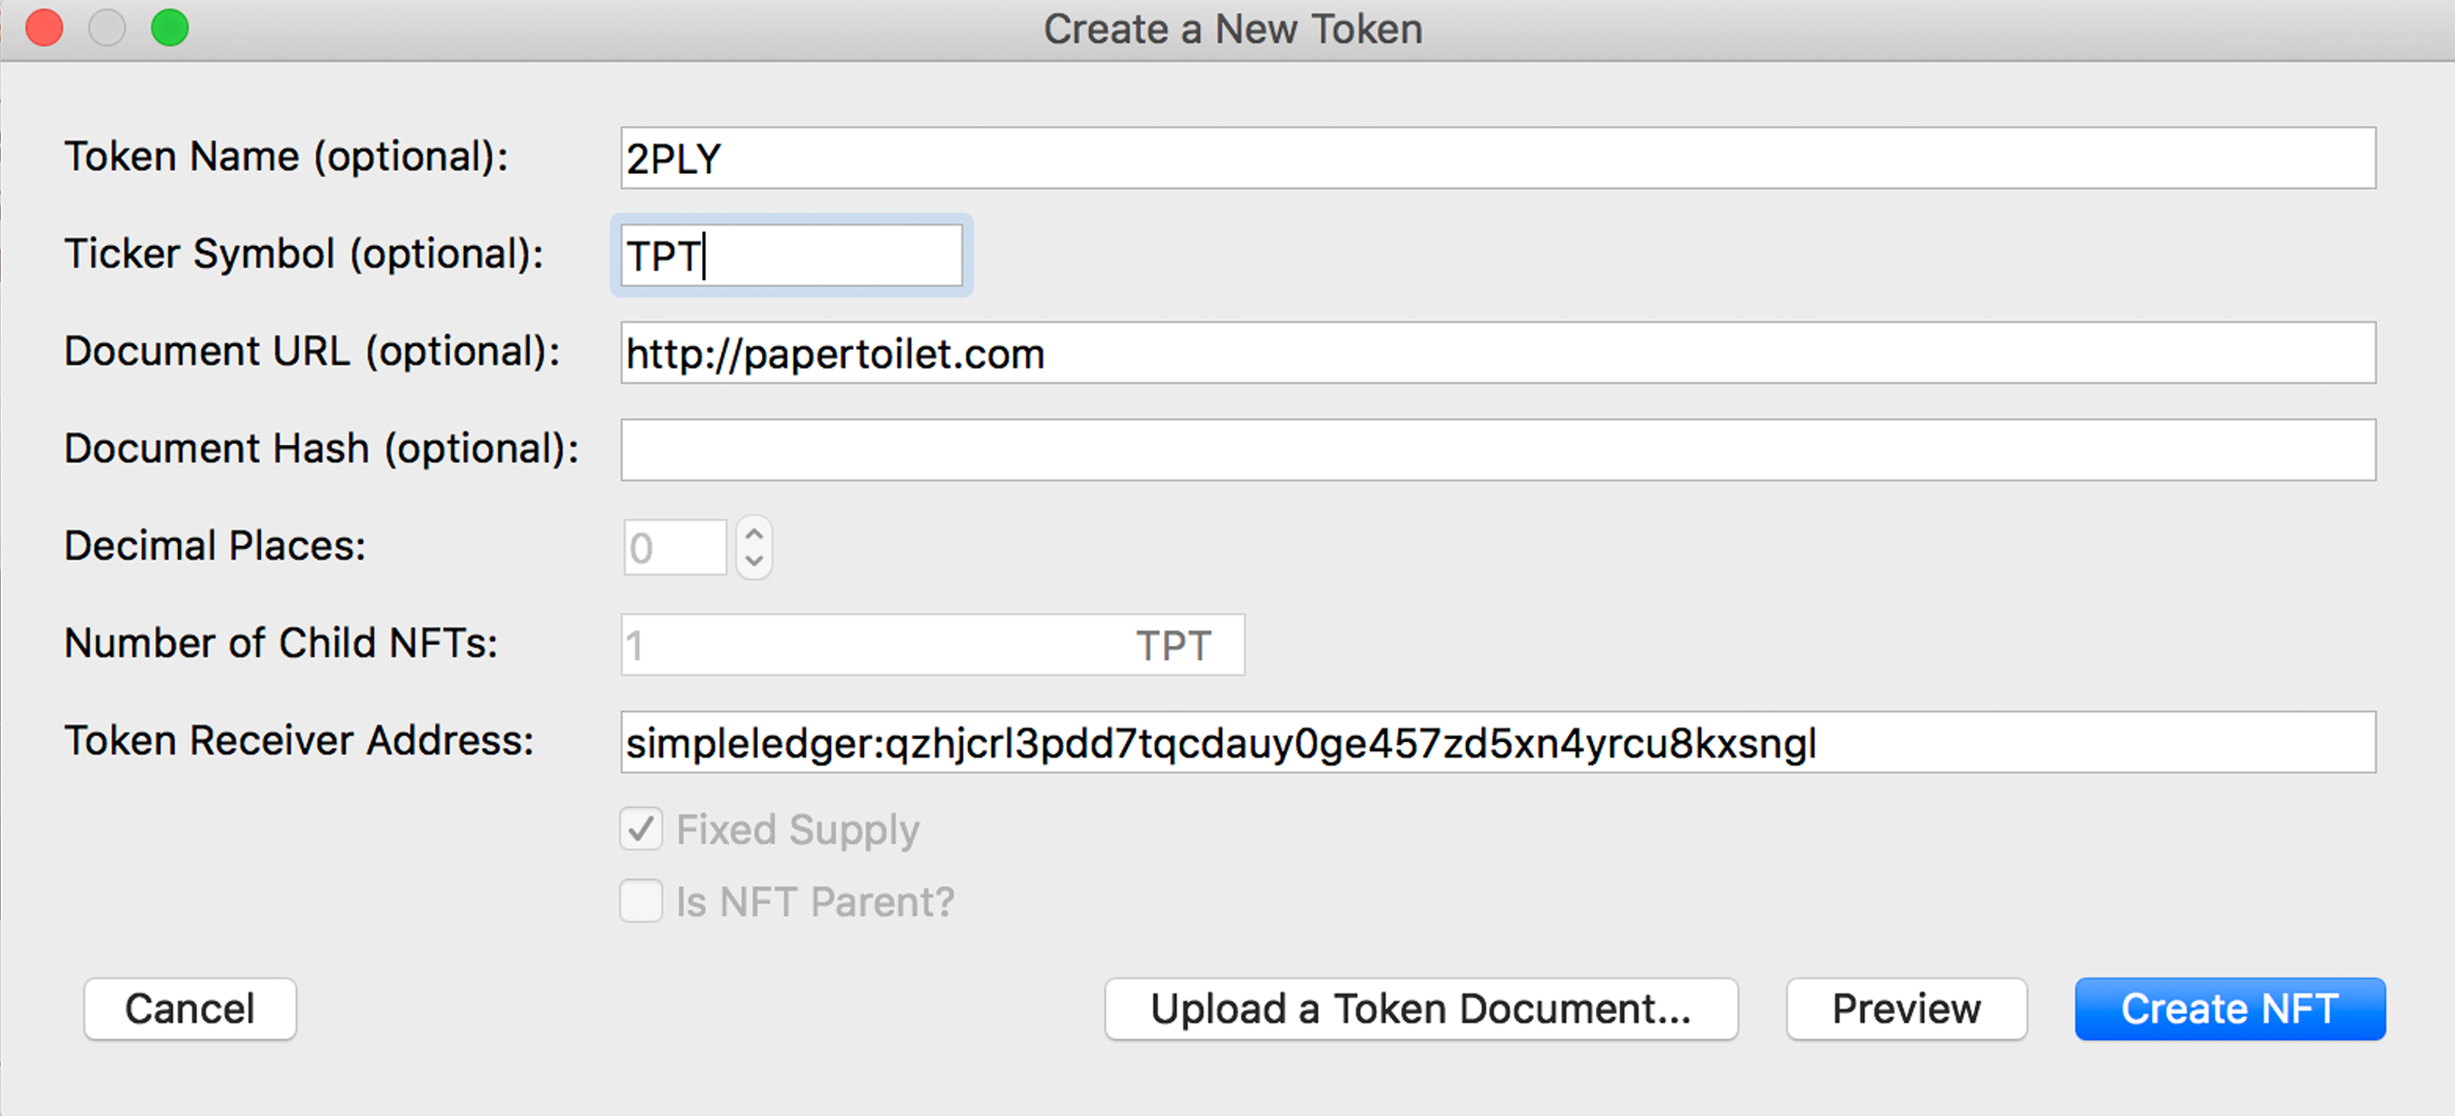The width and height of the screenshot is (2455, 1116).
Task: Click the Decimal Places label text
Action: tap(216, 546)
